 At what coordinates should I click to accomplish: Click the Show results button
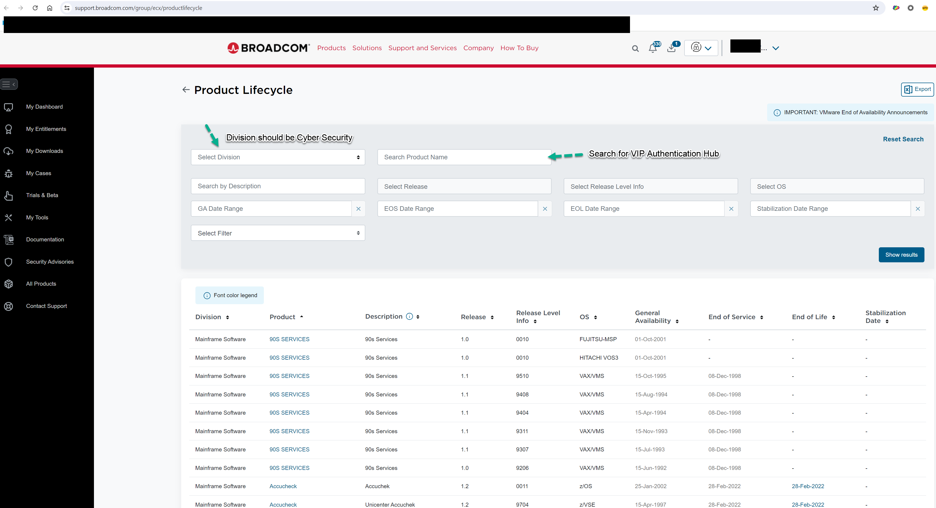point(901,255)
